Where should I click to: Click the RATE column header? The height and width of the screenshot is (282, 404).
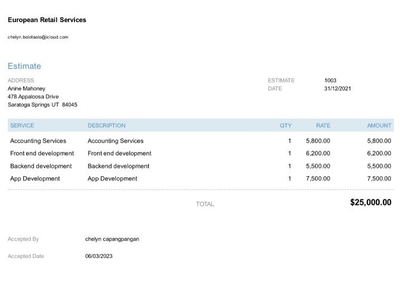(323, 125)
